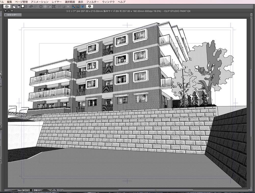Open the save options dropdown next to the save icon
The width and height of the screenshot is (255, 193).
[25, 7]
